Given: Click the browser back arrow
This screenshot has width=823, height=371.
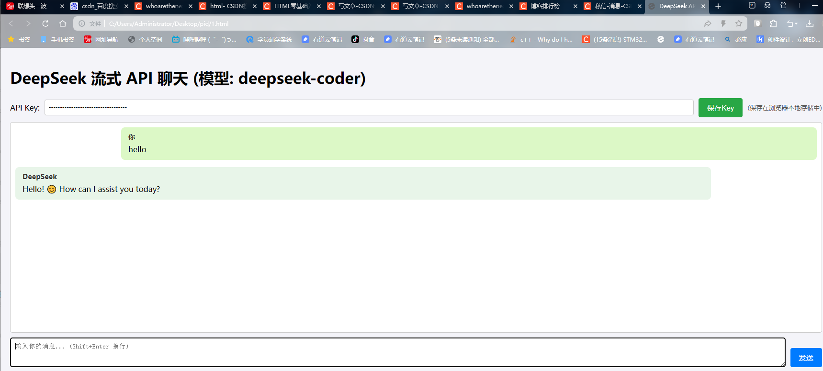Looking at the screenshot, I should pos(11,23).
